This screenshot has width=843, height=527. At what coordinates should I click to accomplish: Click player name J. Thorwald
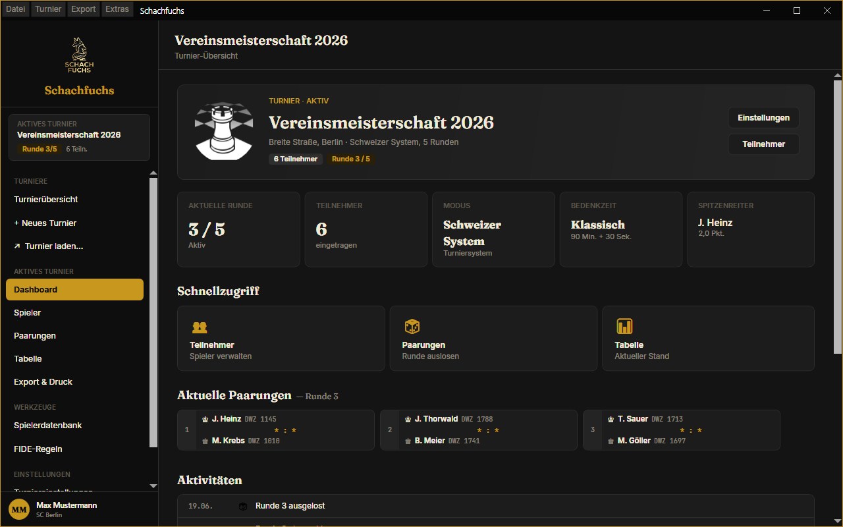[x=436, y=419]
